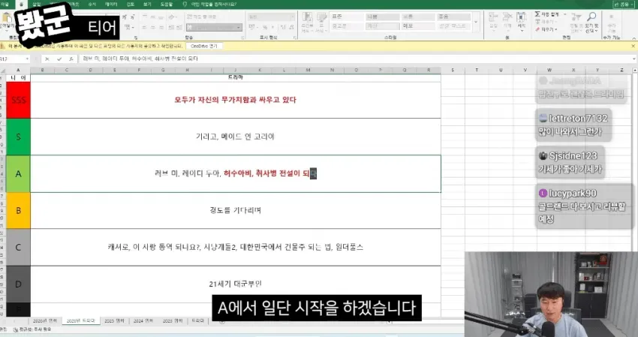Viewport: 638px width, 337px height.
Task: Open the 수식 formulas ribbon tab
Action: click(x=92, y=5)
